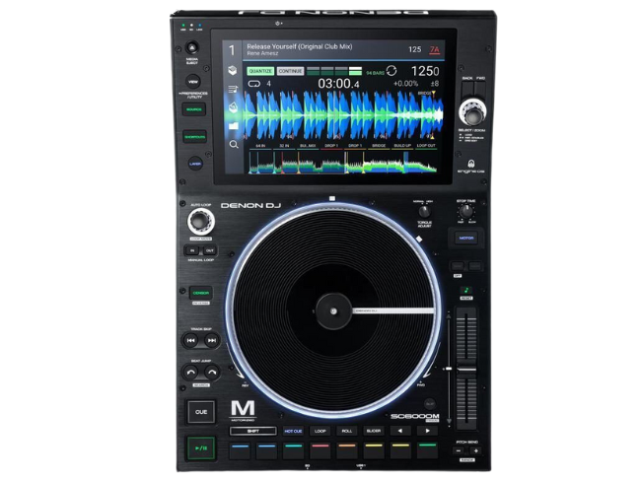Image resolution: width=641 pixels, height=481 pixels.
Task: Tap the loop icon beside the 4 value
Action: point(253,84)
